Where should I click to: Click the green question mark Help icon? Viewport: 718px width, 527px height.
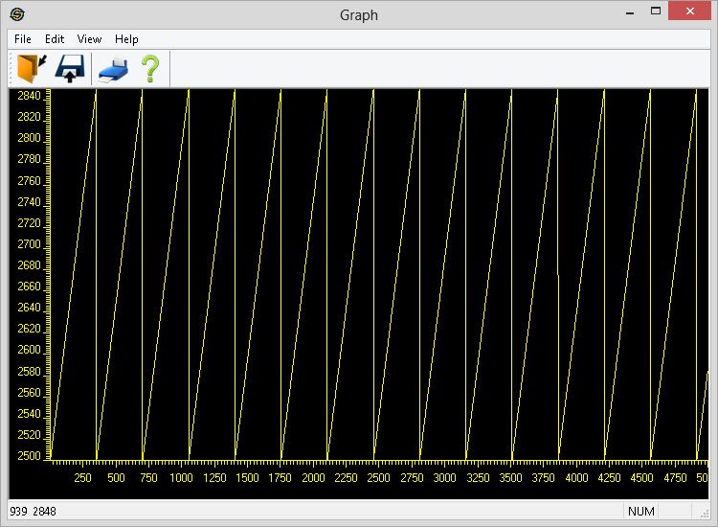click(149, 69)
